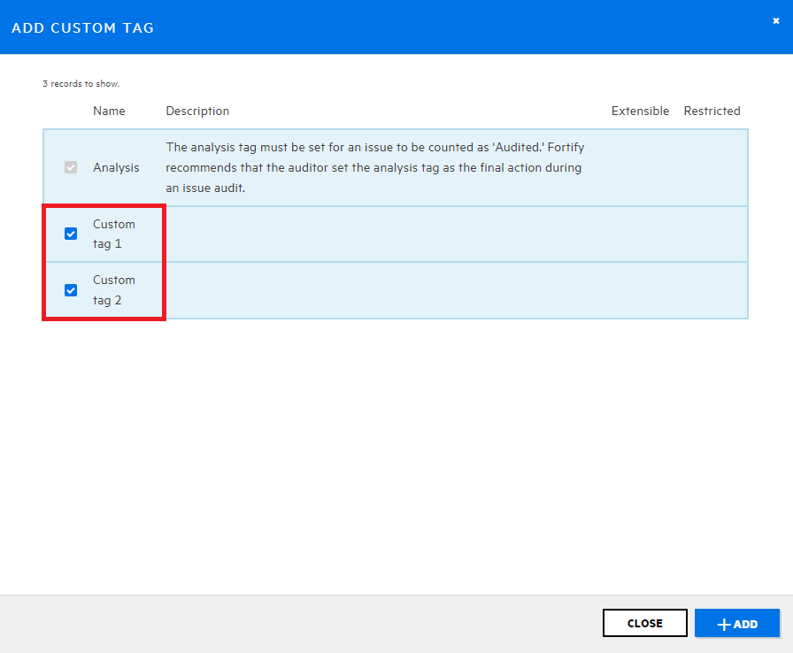Click the Add Custom Tag dialog title
Viewport: 793px width, 653px height.
[82, 27]
